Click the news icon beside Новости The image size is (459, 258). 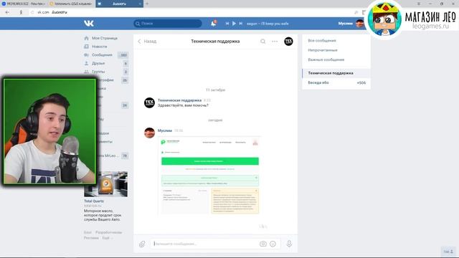86,47
